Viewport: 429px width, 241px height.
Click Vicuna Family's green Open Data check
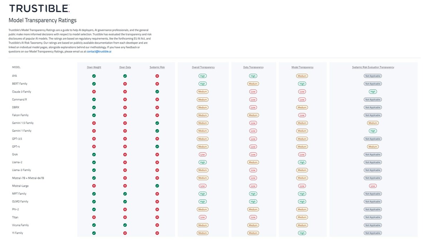pyautogui.click(x=125, y=225)
